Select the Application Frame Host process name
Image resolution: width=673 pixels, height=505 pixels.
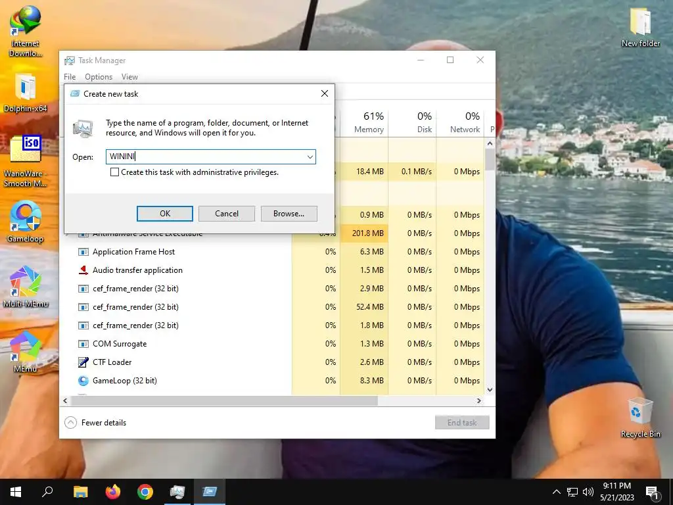pyautogui.click(x=134, y=252)
